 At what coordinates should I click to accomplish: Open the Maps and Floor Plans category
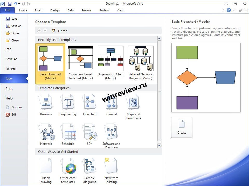133,107
